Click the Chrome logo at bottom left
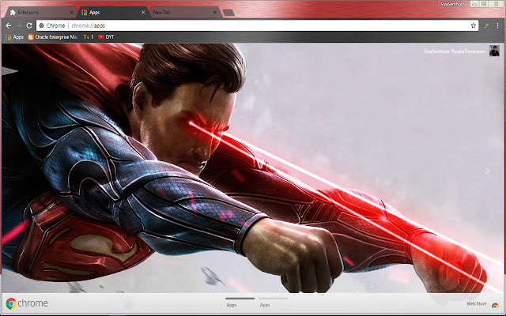The width and height of the screenshot is (506, 316). point(27,303)
